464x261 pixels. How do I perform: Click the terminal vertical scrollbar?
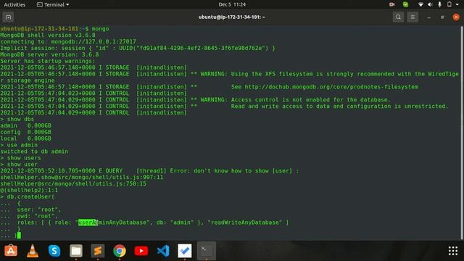[462, 133]
